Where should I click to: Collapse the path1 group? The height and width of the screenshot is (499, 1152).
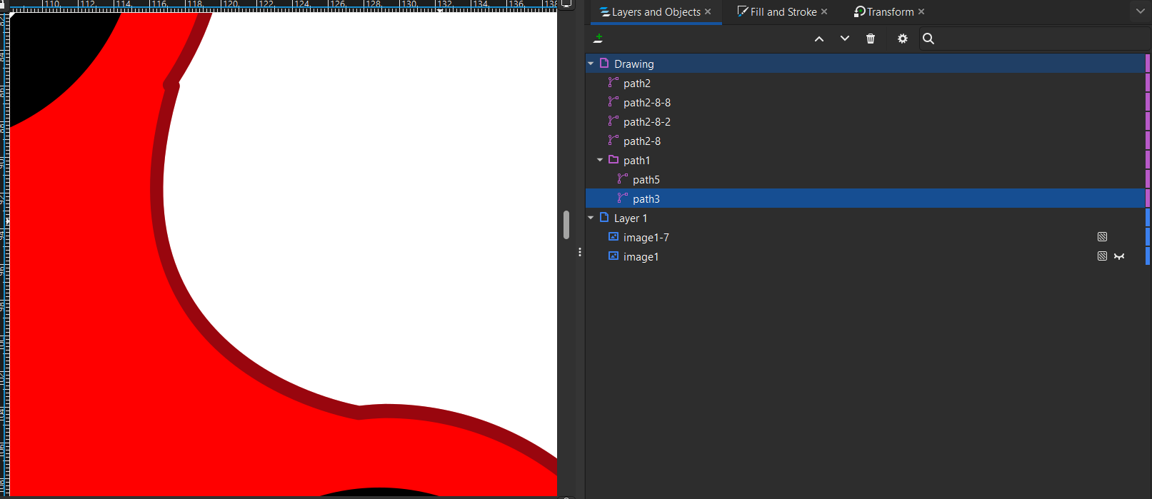point(600,160)
